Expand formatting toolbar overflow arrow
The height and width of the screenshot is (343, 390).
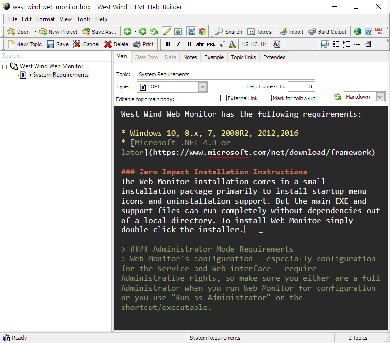pyautogui.click(x=388, y=40)
